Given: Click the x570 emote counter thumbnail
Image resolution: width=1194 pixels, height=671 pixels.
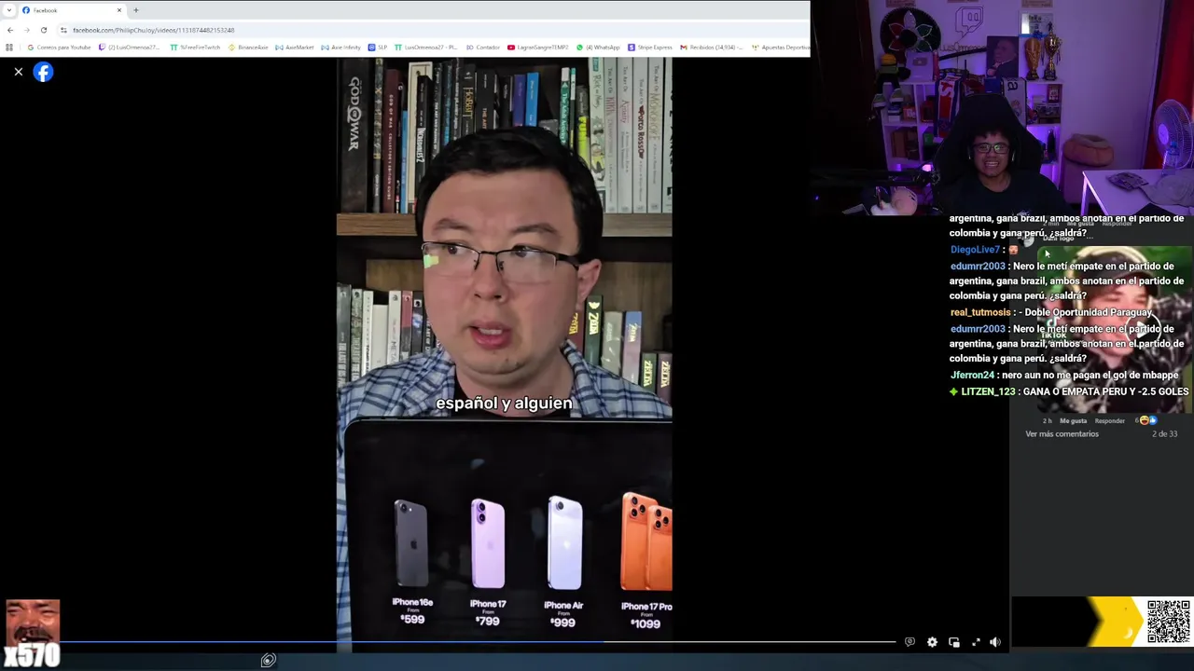Looking at the screenshot, I should tap(33, 634).
